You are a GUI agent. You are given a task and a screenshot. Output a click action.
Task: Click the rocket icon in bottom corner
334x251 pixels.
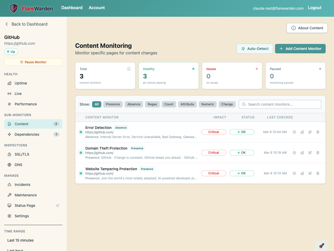pyautogui.click(x=321, y=246)
